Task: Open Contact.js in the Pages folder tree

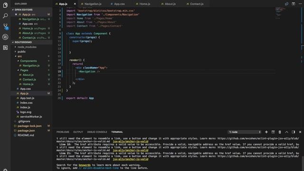Action: (x=29, y=79)
